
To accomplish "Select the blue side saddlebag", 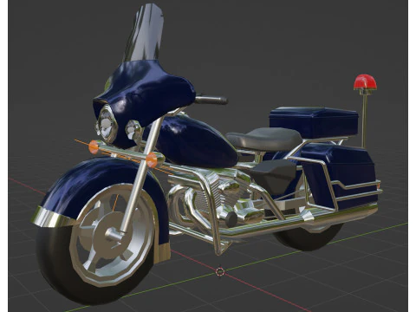I will pyautogui.click(x=341, y=176).
